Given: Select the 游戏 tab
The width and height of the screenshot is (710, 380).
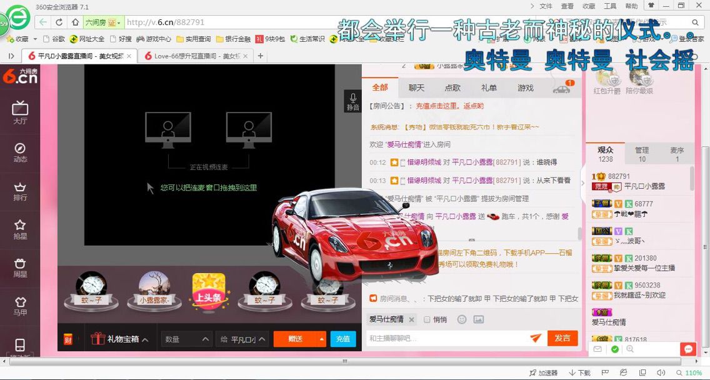Looking at the screenshot, I should (525, 87).
